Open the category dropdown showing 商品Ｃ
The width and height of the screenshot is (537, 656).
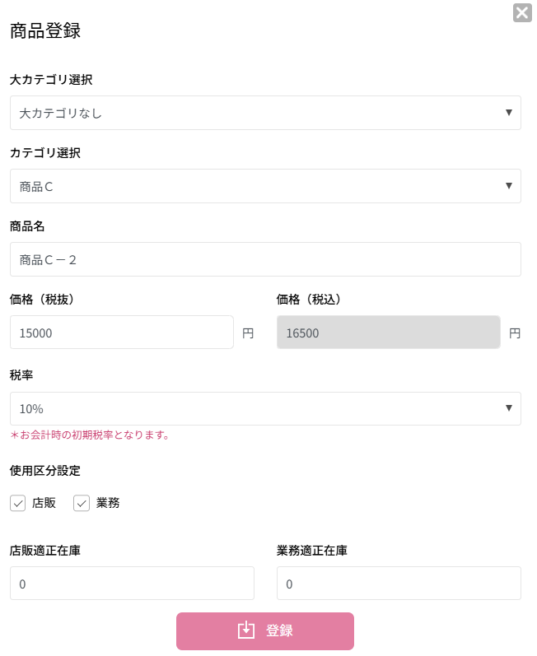pyautogui.click(x=247, y=186)
